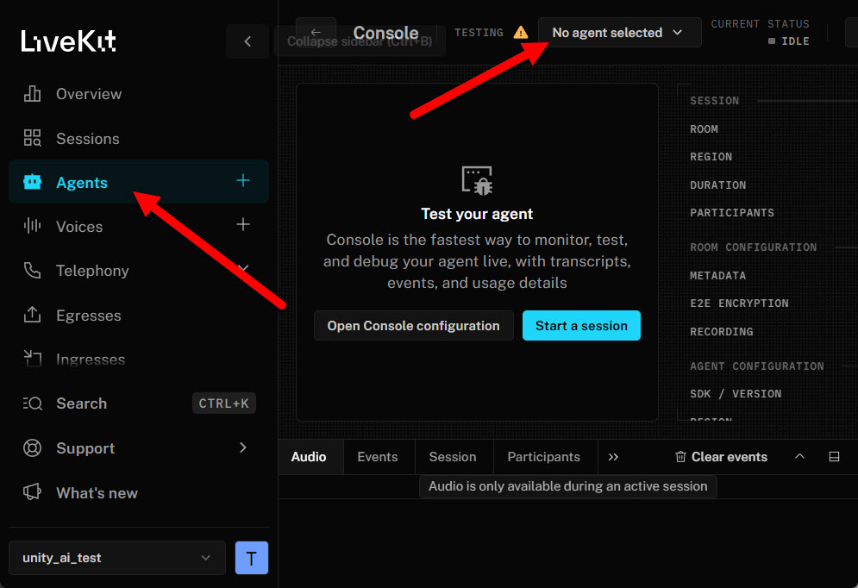858x588 pixels.
Task: Open the Ingresses page
Action: (139, 360)
